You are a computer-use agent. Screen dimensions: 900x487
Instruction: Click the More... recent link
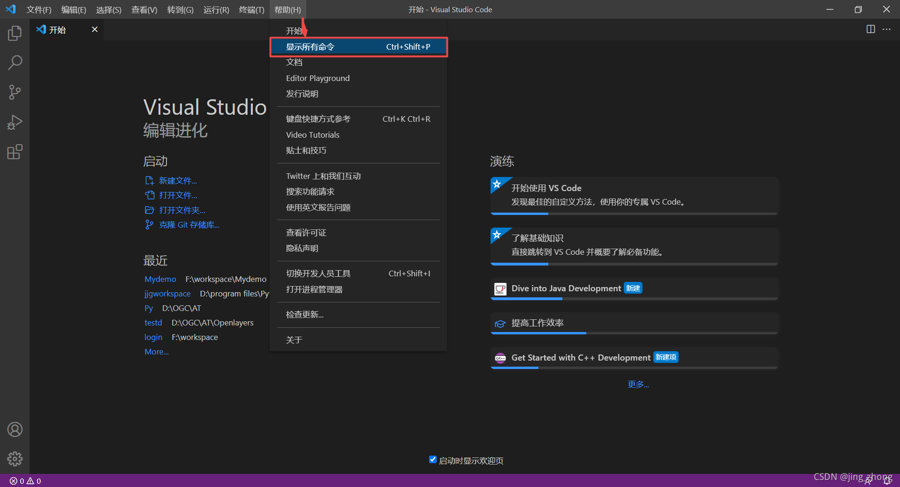coord(157,352)
